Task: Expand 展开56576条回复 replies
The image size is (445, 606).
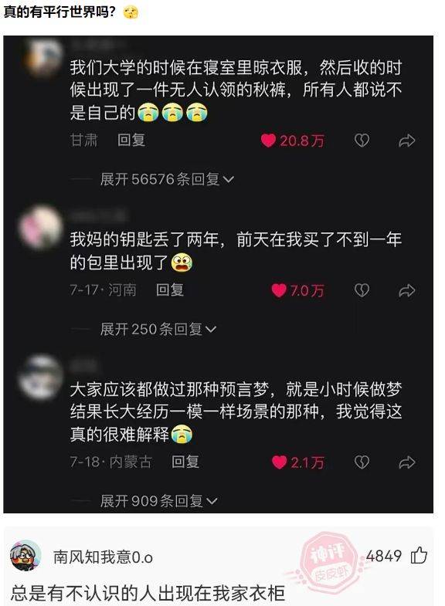Action: [x=167, y=179]
